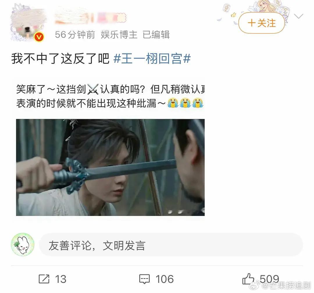This screenshot has height=293, width=314.
Task: Tap the crossed swords emoji in caption
Action: pos(93,89)
